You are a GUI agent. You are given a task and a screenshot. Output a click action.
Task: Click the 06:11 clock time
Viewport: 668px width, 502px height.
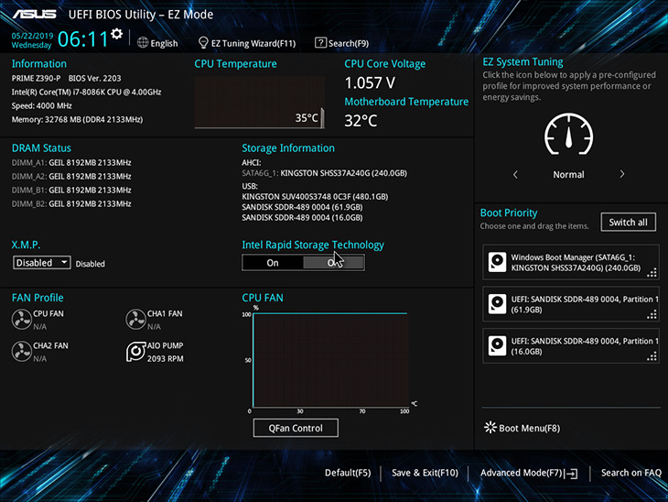click(82, 39)
